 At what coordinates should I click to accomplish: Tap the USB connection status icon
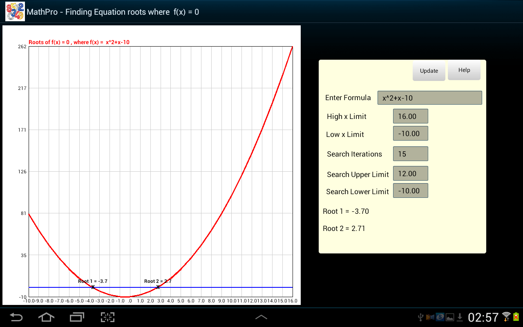point(421,317)
